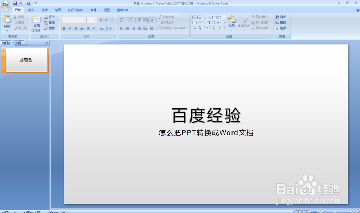Open the 视图 ribbon tab
Screen dimensions: 360x213
107,10
